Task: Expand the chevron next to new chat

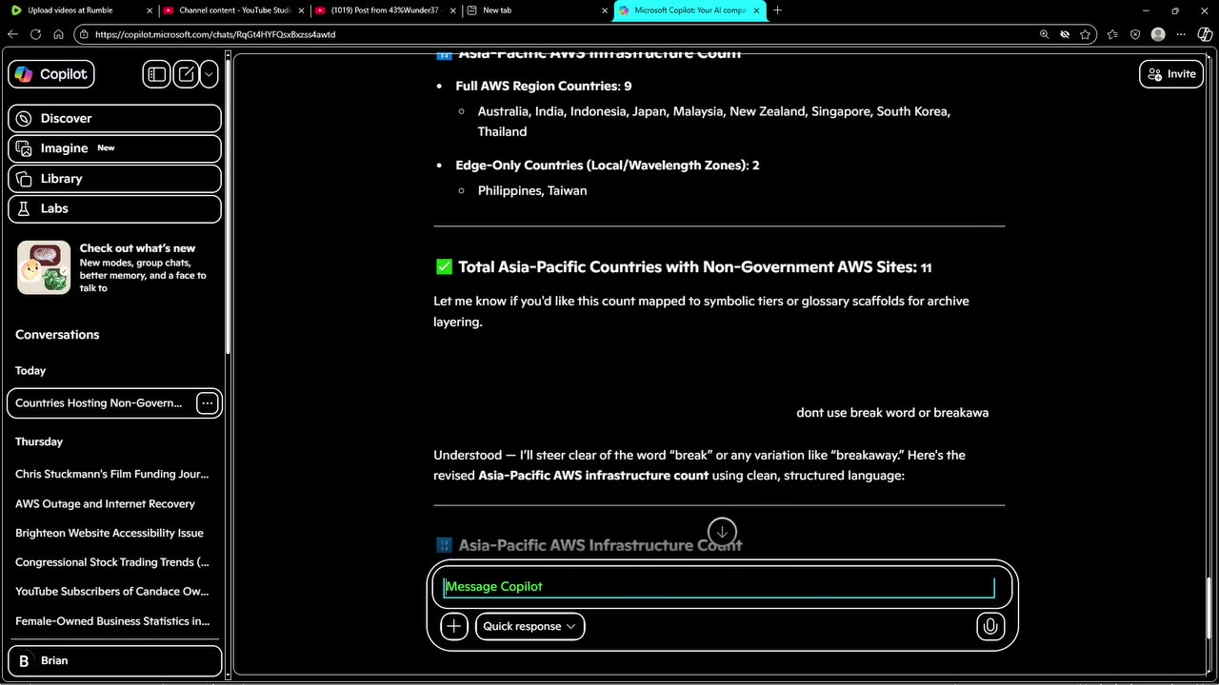Action: 209,74
